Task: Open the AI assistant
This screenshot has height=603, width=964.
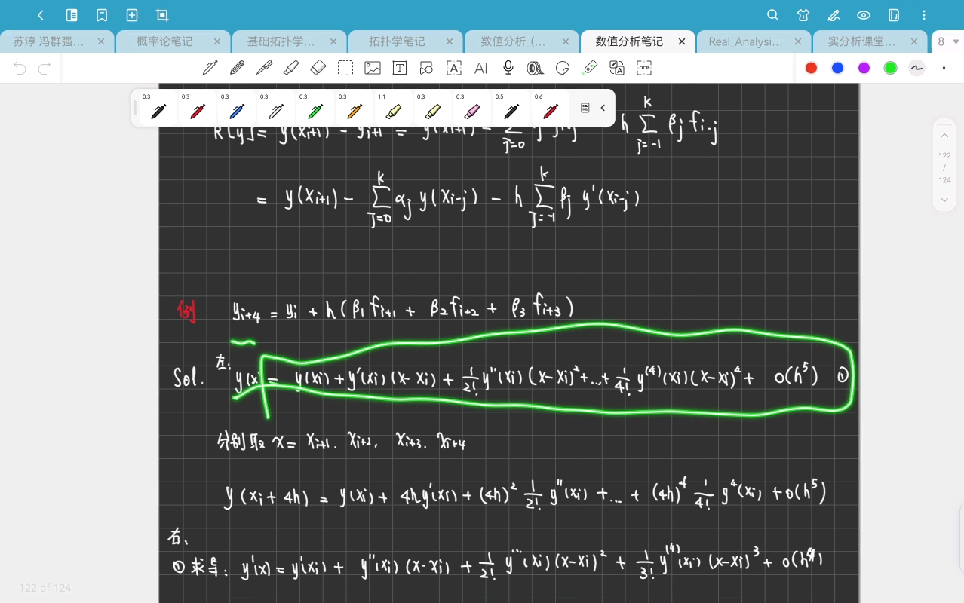Action: (481, 68)
